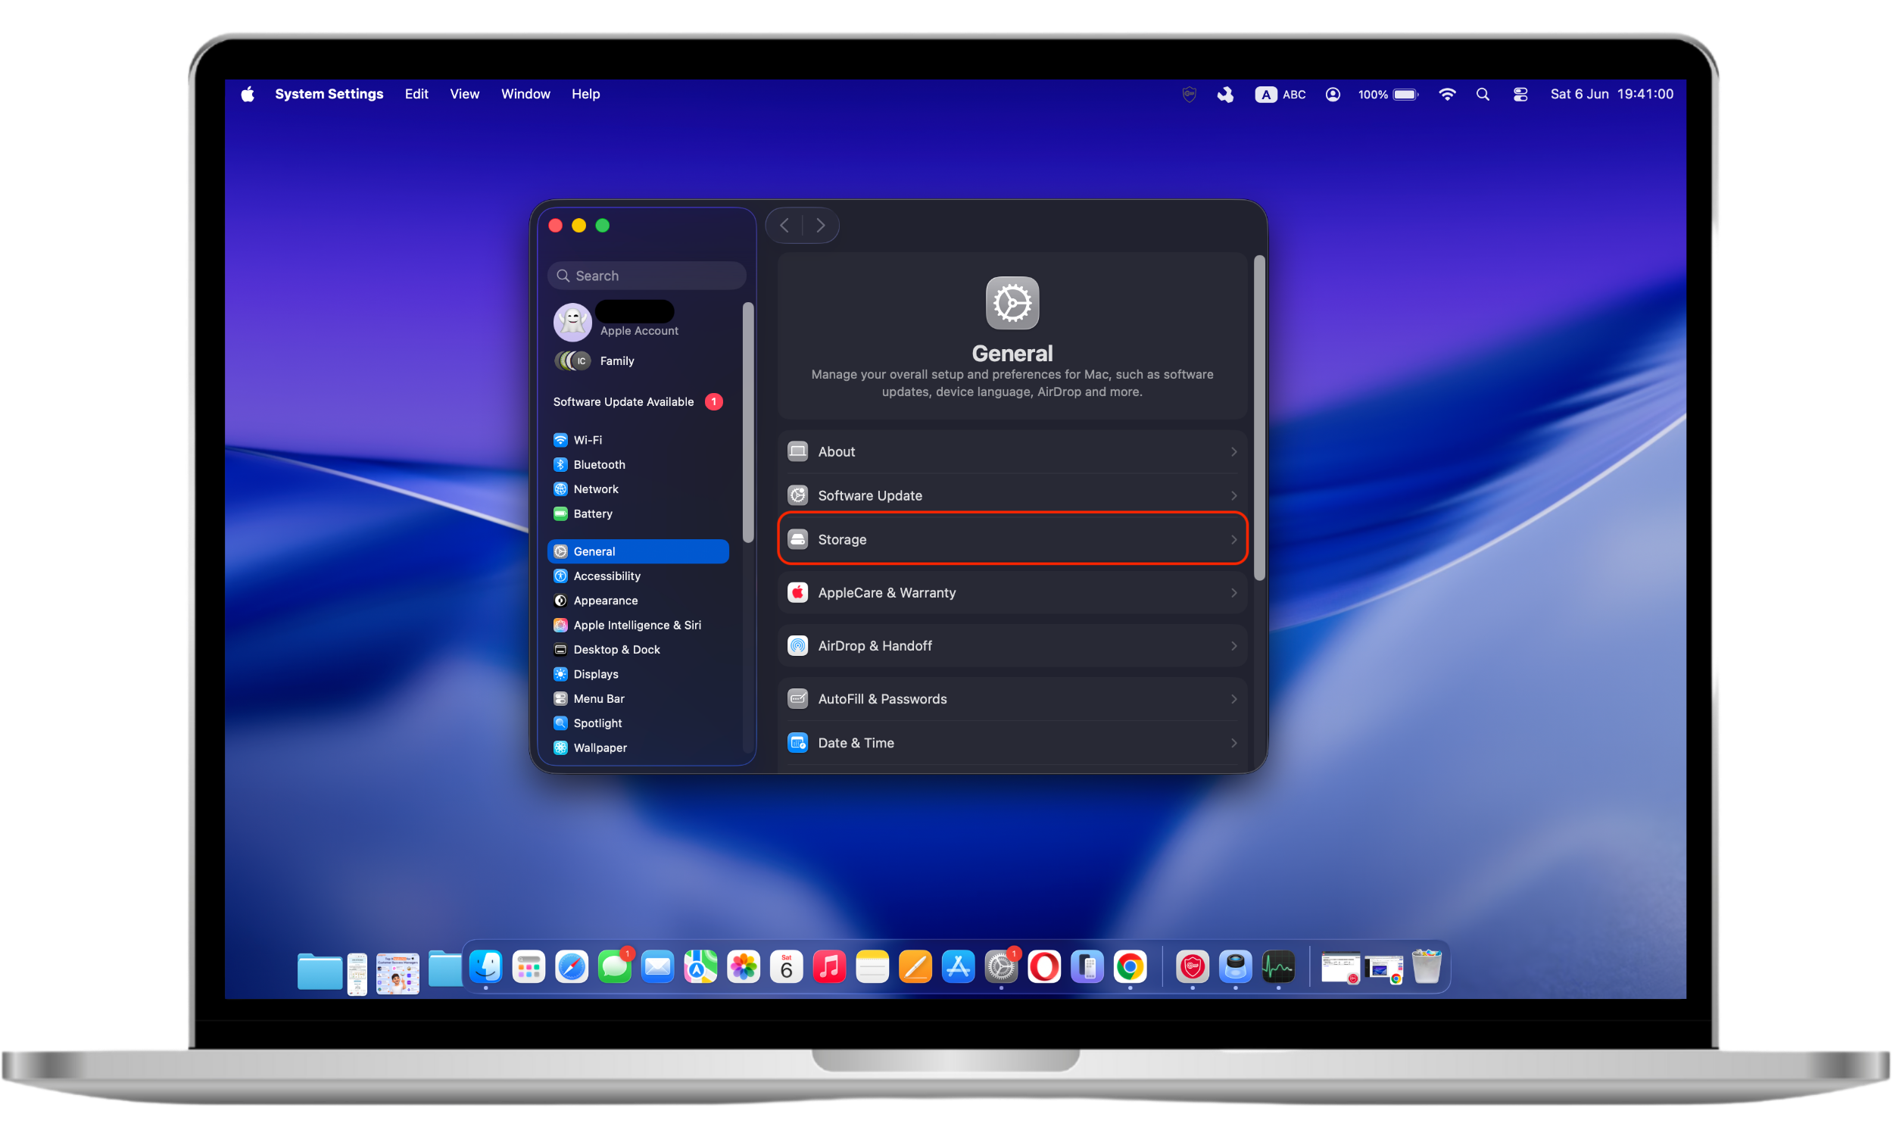
Task: Open the Storage row
Action: tap(1012, 539)
